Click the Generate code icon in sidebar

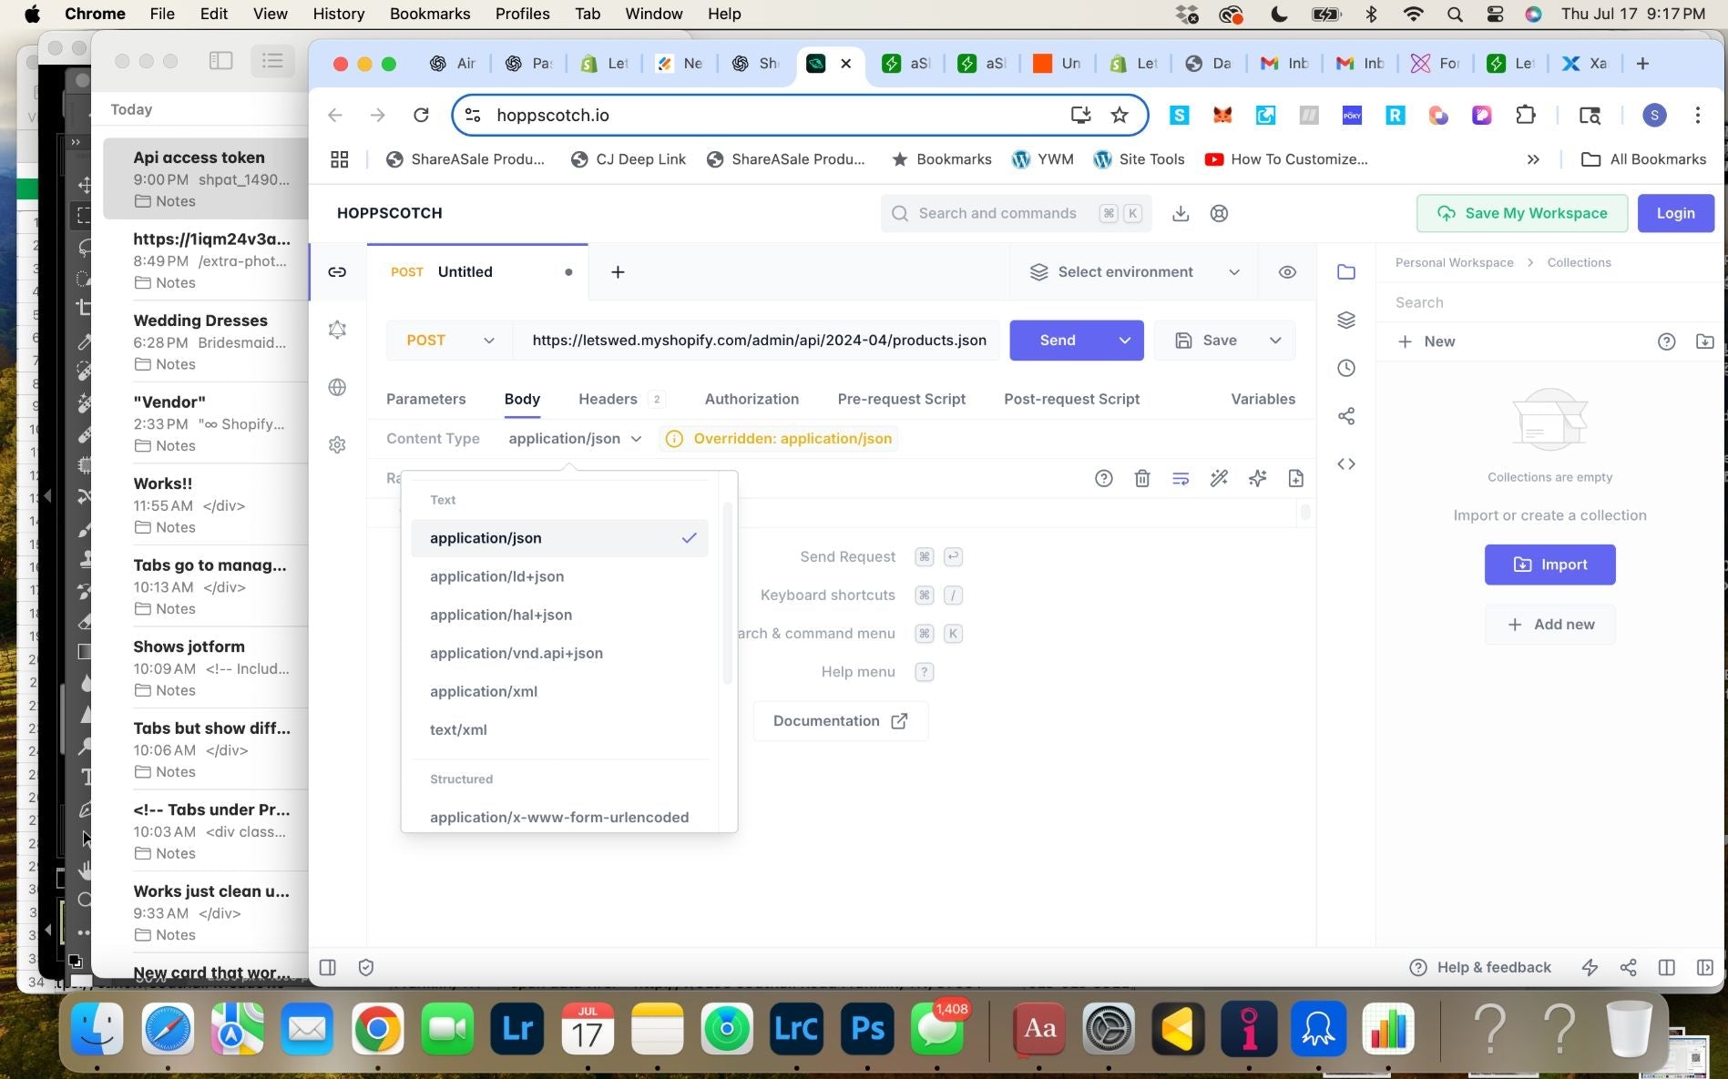(1345, 464)
